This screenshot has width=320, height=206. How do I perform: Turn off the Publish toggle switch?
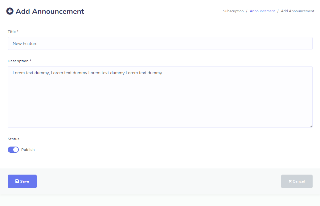(13, 150)
